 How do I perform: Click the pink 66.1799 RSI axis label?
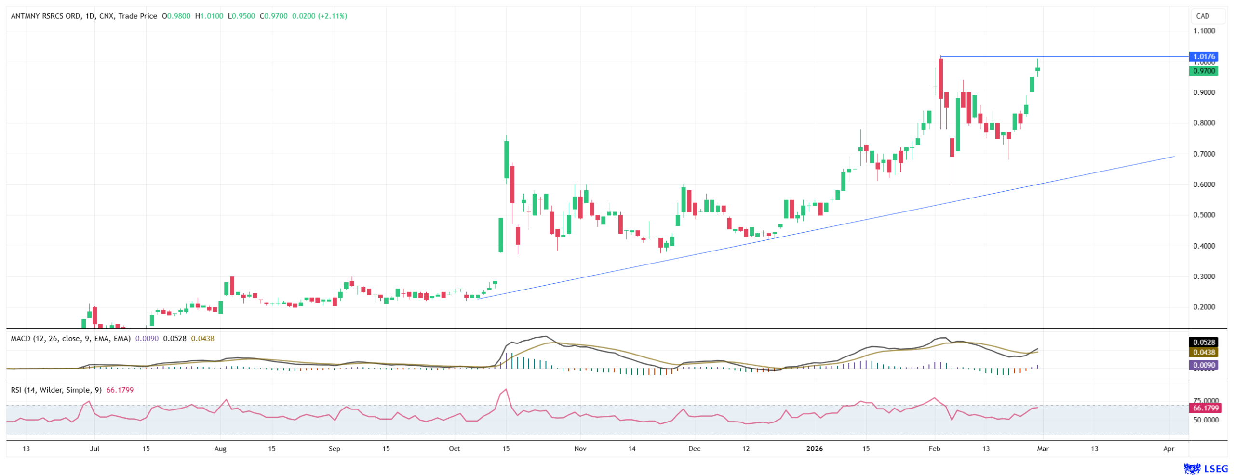point(1205,408)
